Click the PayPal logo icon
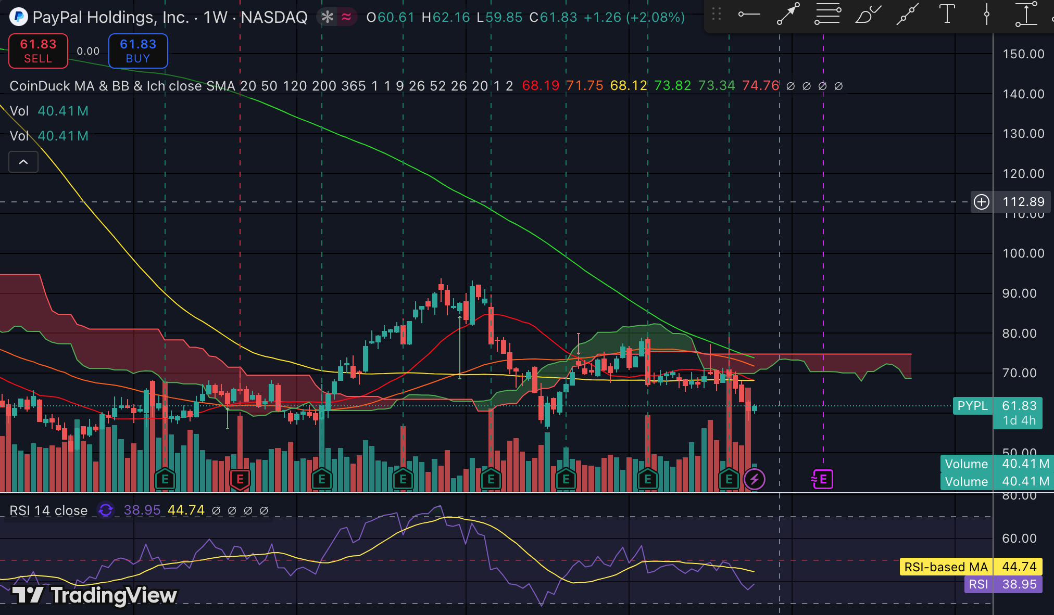This screenshot has height=615, width=1054. pyautogui.click(x=19, y=17)
